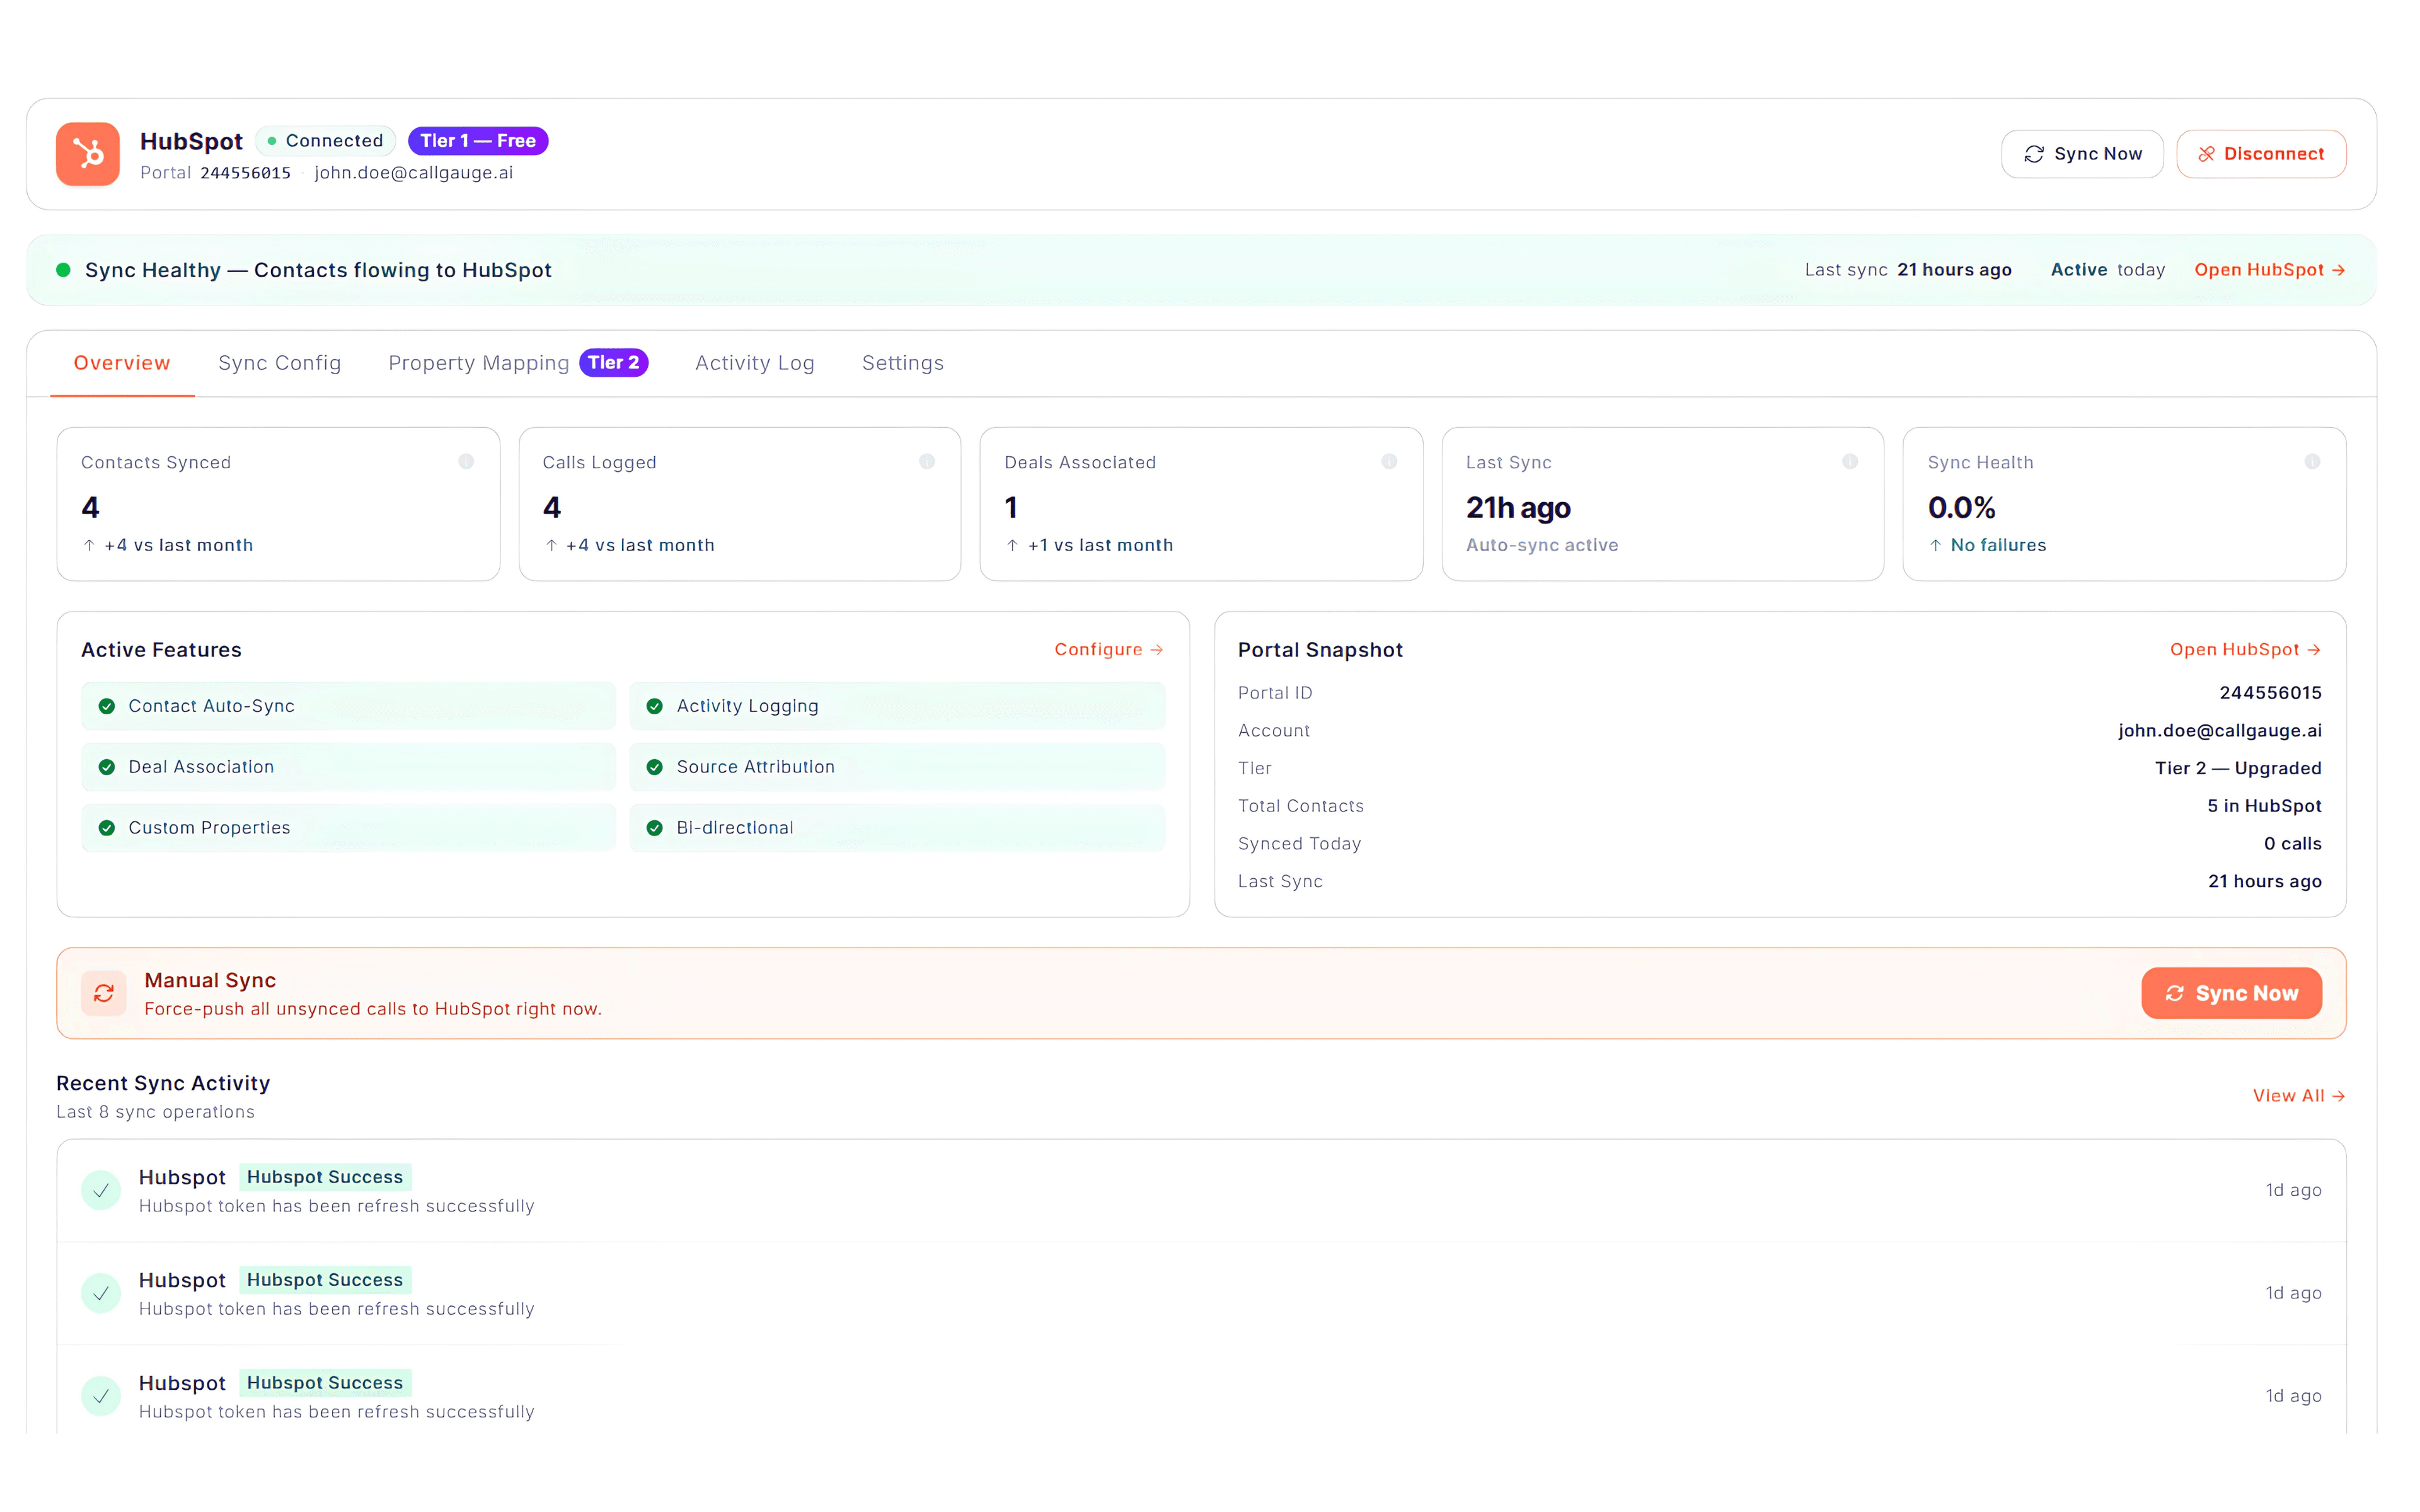Click the Deal Association feature label
The image size is (2420, 1512).
click(201, 767)
